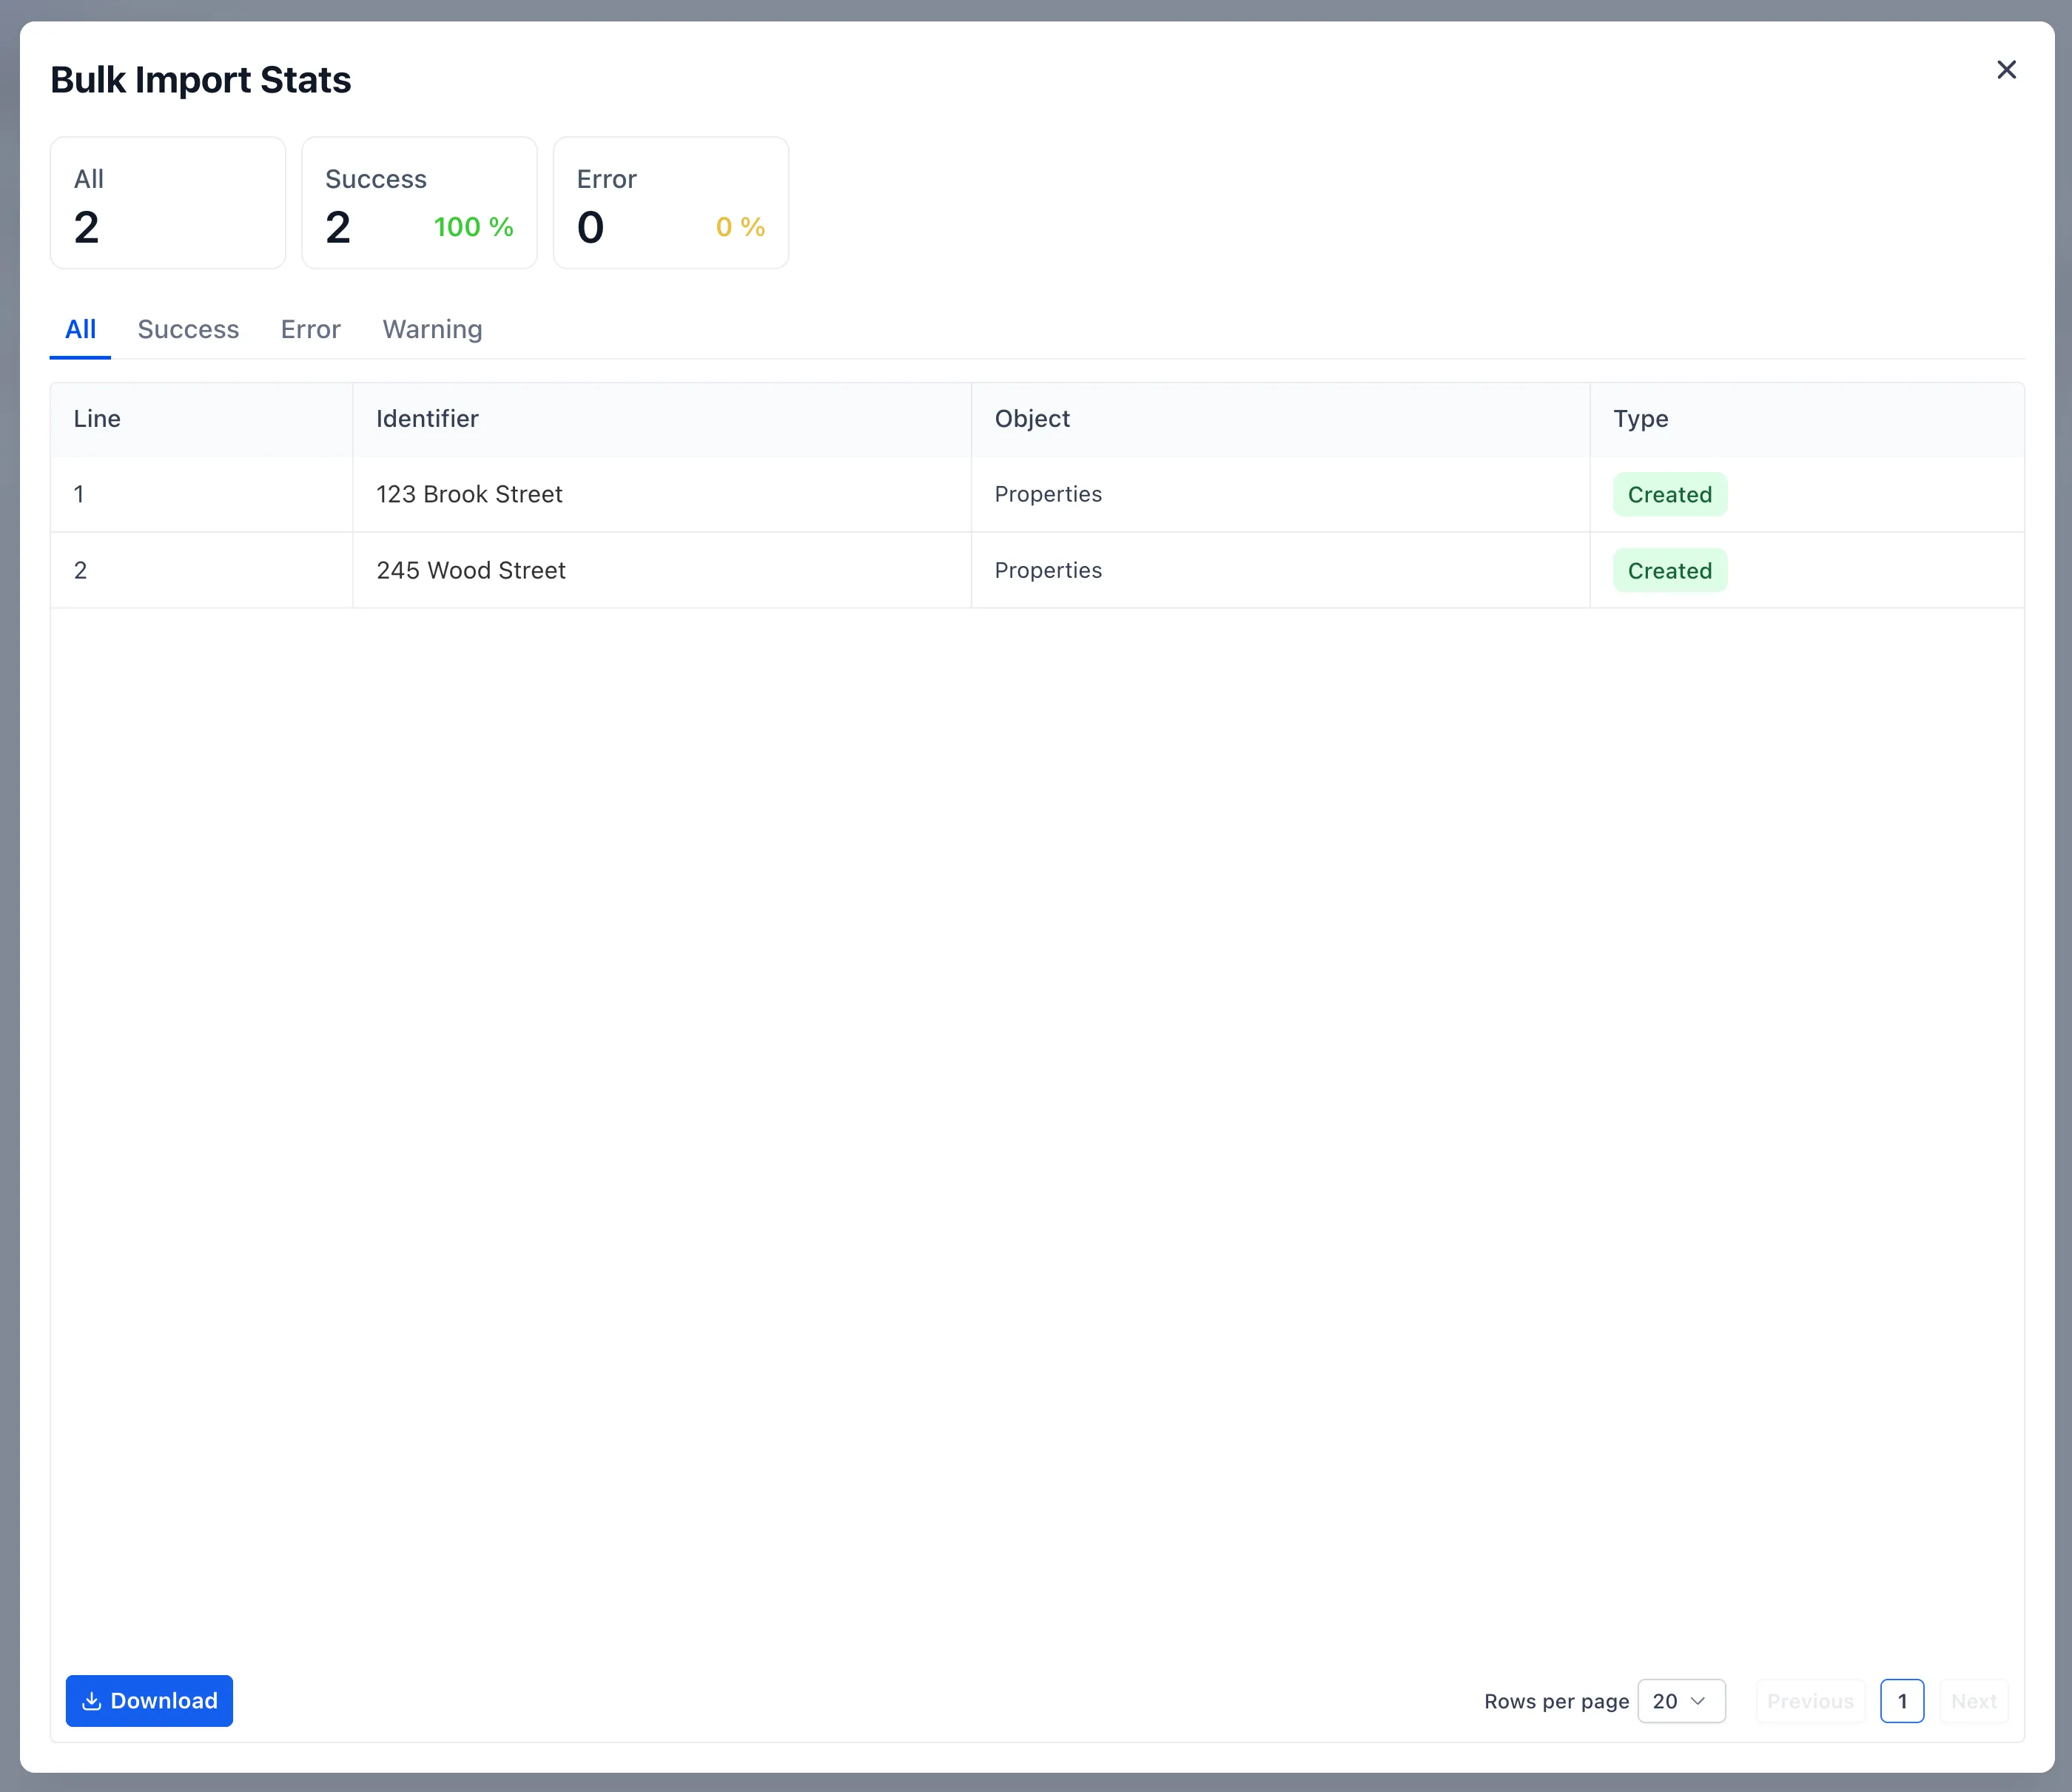Click the Success 100 % stat card
Screen dimensions: 2072x1792
pyautogui.click(x=419, y=202)
